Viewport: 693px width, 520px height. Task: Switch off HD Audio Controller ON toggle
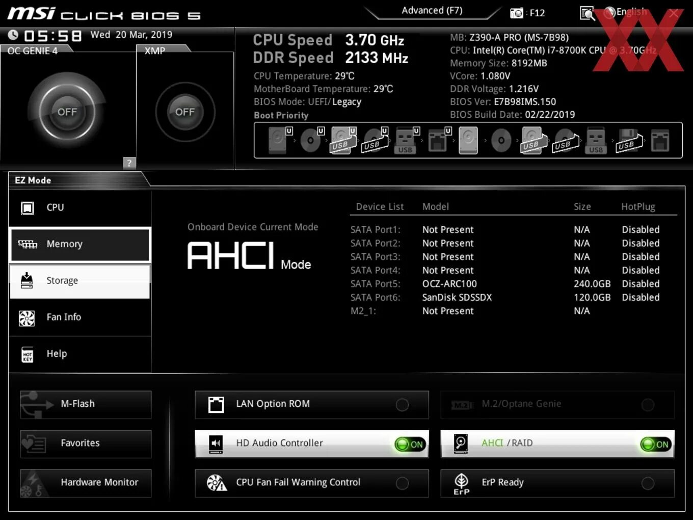coord(410,444)
